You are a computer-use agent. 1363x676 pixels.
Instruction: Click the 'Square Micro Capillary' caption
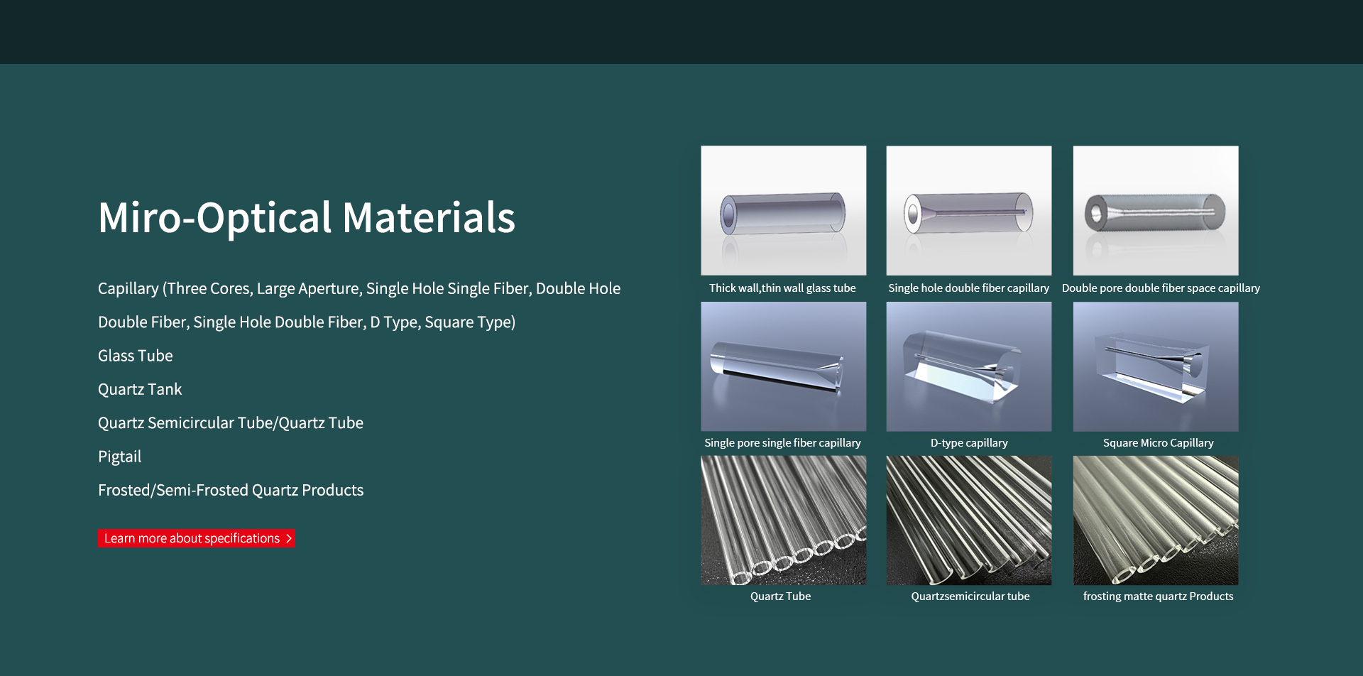[1159, 443]
